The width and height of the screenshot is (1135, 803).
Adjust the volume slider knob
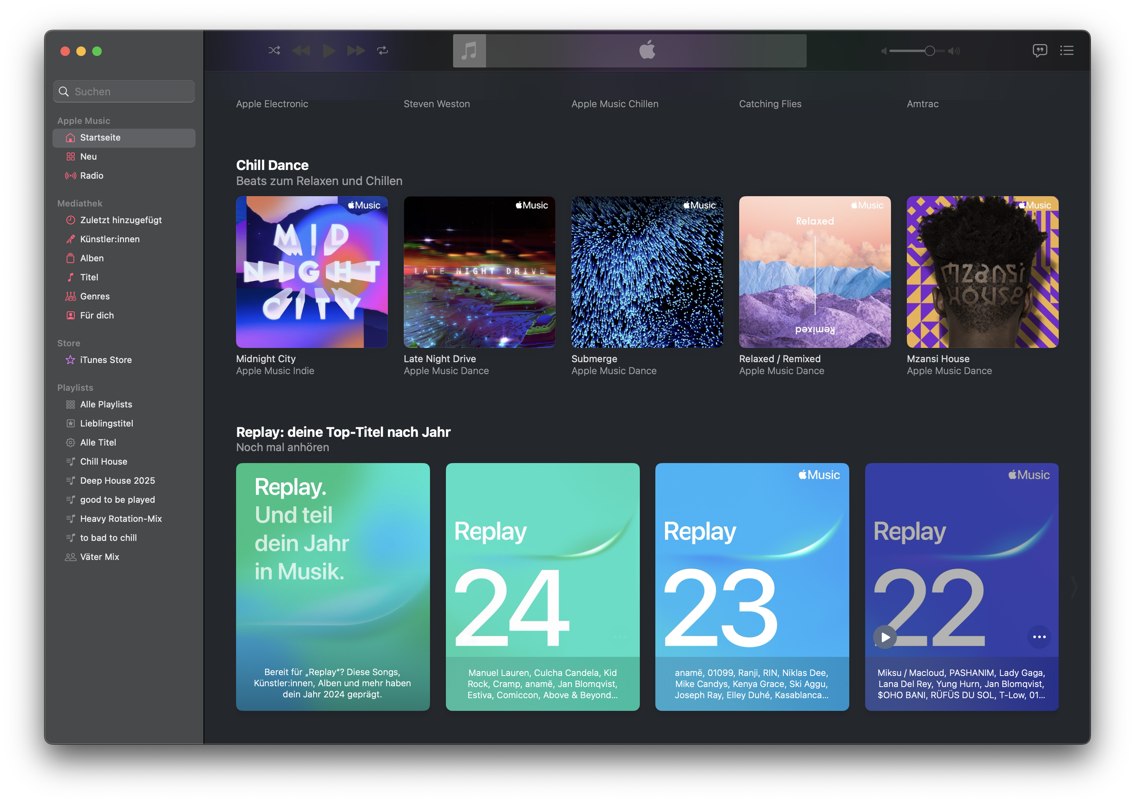click(930, 51)
